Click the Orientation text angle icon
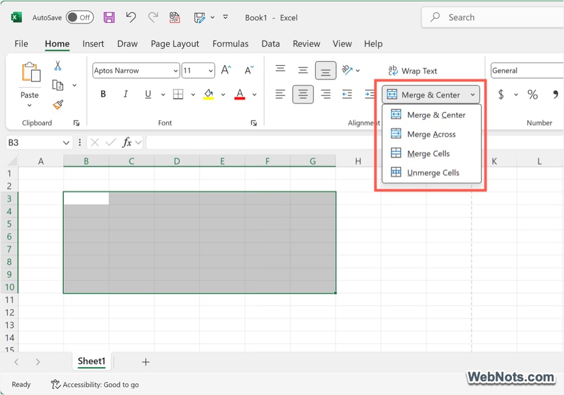Image resolution: width=564 pixels, height=395 pixels. (x=346, y=70)
